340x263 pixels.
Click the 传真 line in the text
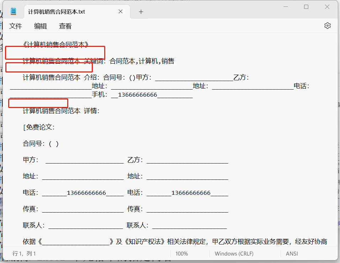tap(30, 209)
